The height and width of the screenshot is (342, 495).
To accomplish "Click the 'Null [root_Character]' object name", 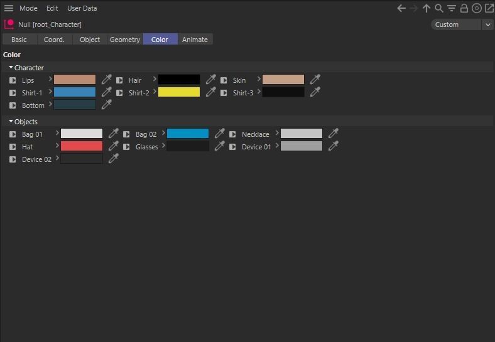I will (50, 24).
